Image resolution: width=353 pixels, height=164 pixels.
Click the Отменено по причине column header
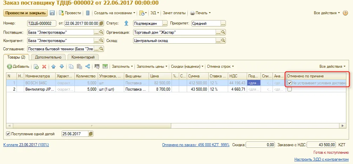point(316,76)
